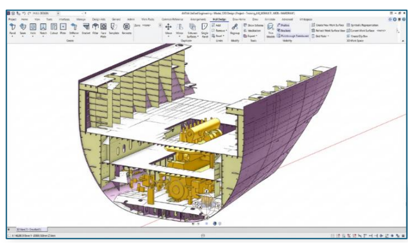Switch to the Arrangements tab
Viewport: 408px width, 243px height.
[x=198, y=19]
